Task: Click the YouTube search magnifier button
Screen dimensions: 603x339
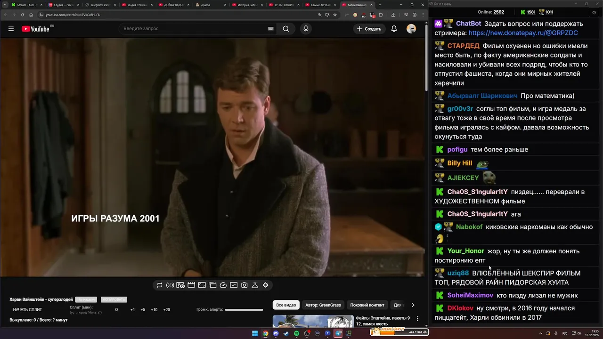Action: pos(286,29)
